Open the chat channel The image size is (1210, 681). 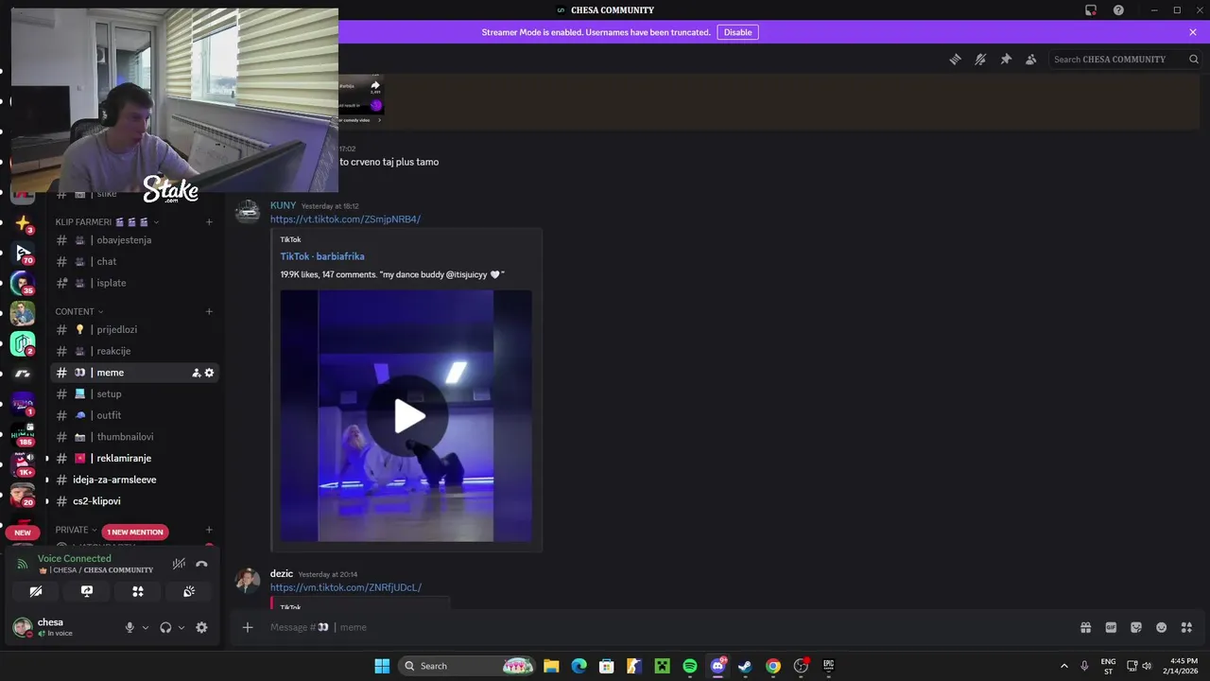point(135,261)
